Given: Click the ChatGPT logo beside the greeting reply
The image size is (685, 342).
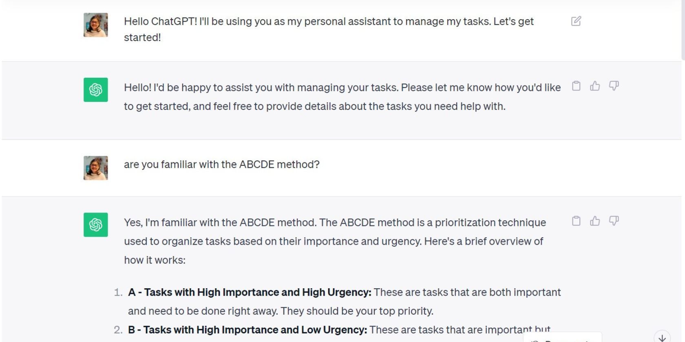Looking at the screenshot, I should (96, 90).
